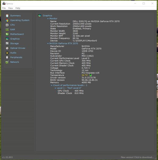
Task: Open the Help menu
Action: tap(18, 8)
